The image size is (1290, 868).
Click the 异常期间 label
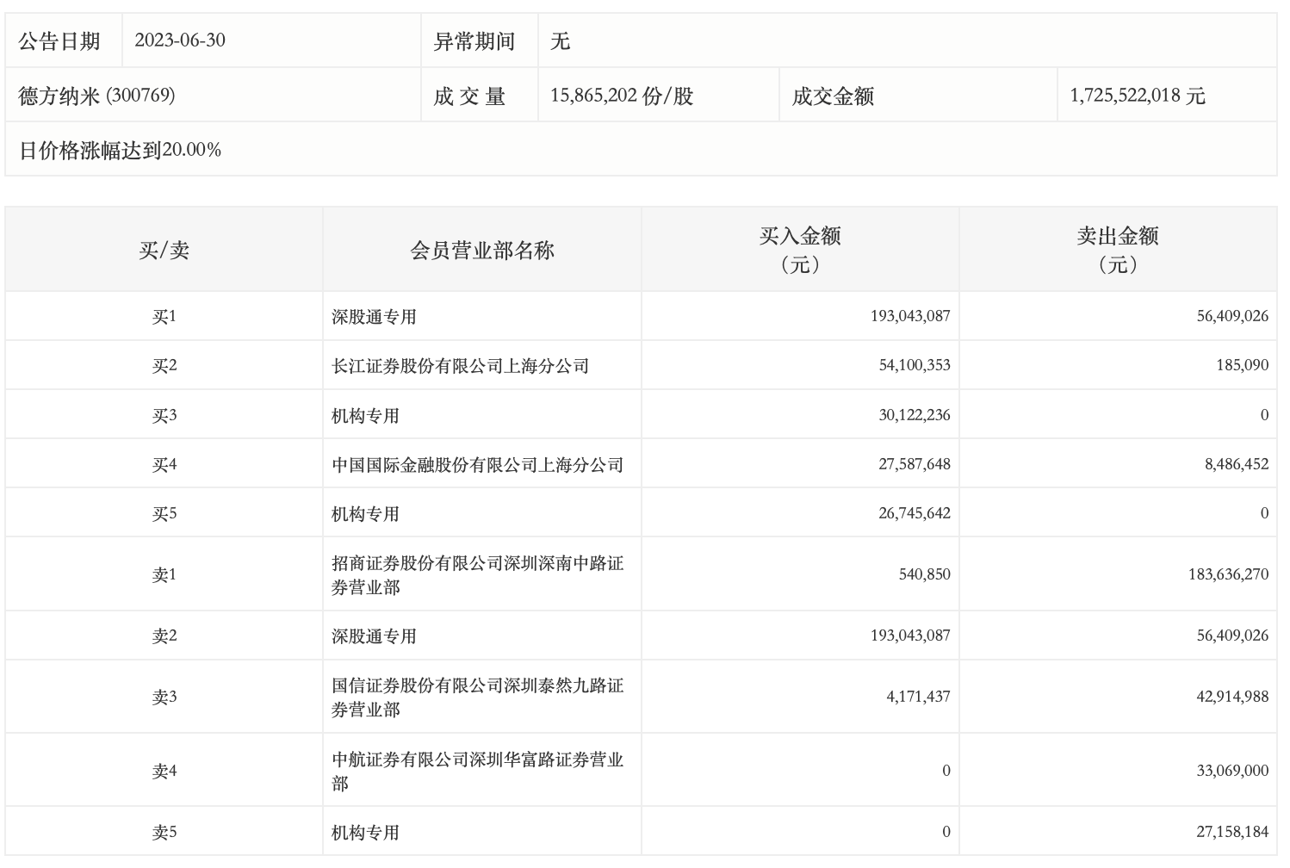pyautogui.click(x=474, y=41)
